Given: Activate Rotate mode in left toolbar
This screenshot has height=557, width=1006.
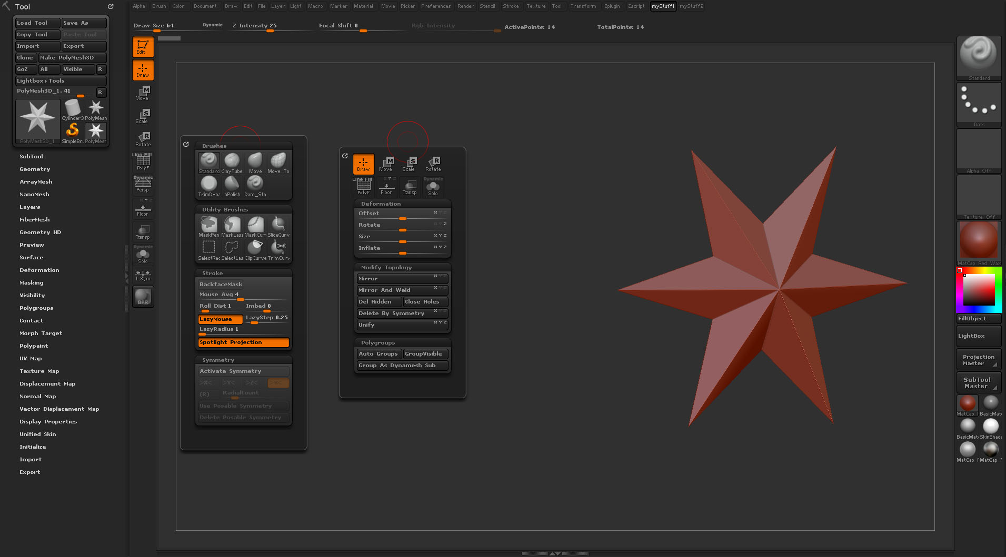Looking at the screenshot, I should click(143, 139).
